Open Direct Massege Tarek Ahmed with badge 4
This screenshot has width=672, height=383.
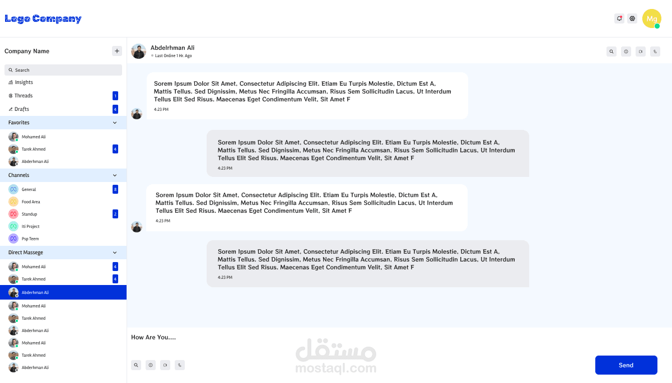(63, 279)
